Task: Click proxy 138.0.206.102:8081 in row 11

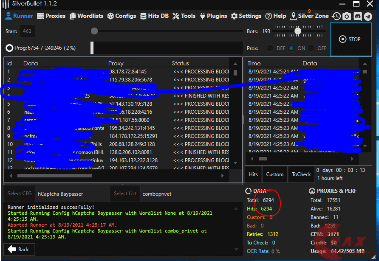Action: coord(130,152)
